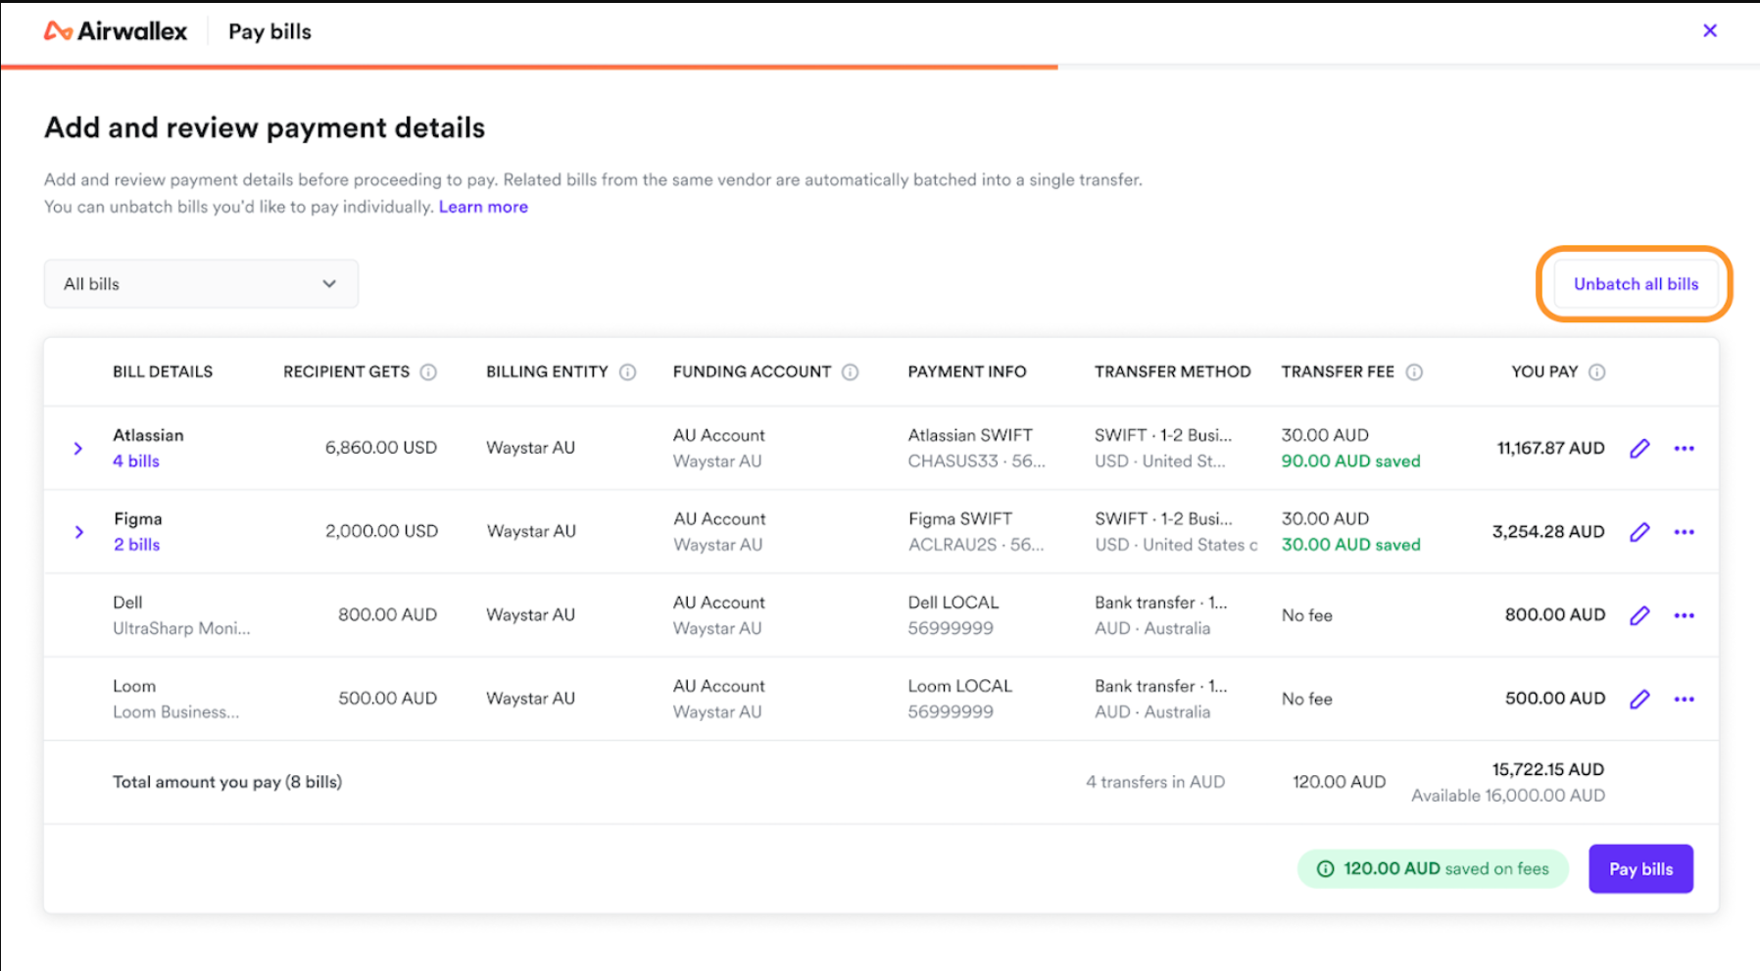Show Funding Account info icon

(851, 372)
